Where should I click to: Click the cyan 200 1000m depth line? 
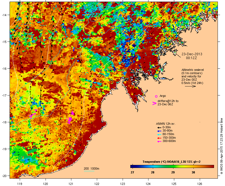click(x=89, y=171)
